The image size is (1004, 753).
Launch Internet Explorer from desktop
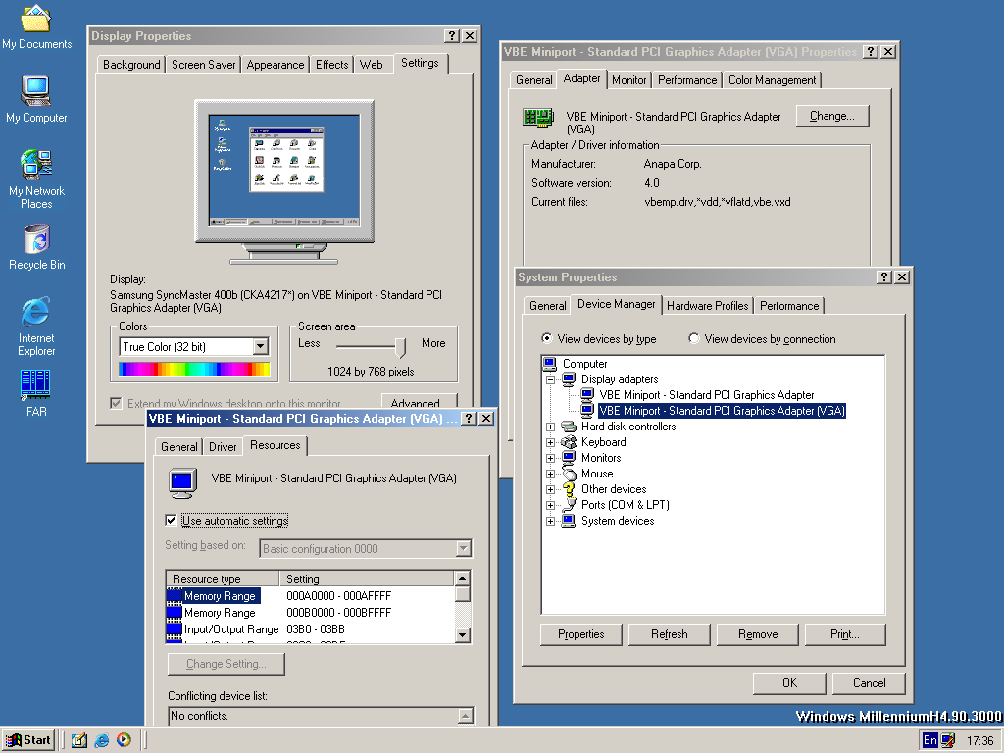click(x=36, y=326)
